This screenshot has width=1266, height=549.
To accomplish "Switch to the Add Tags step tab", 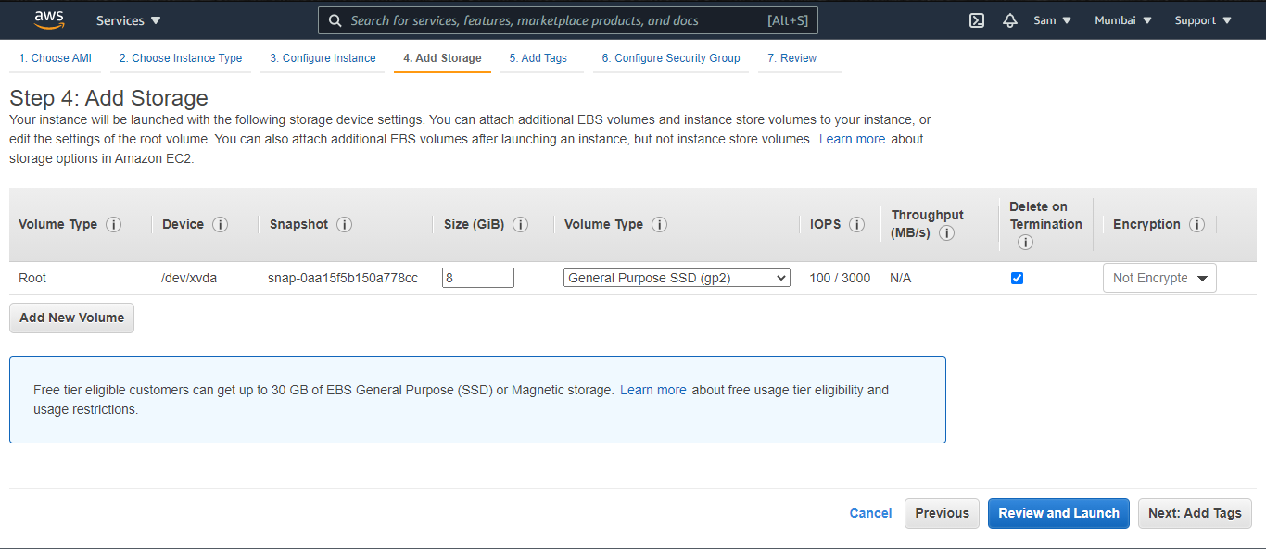I will (538, 57).
